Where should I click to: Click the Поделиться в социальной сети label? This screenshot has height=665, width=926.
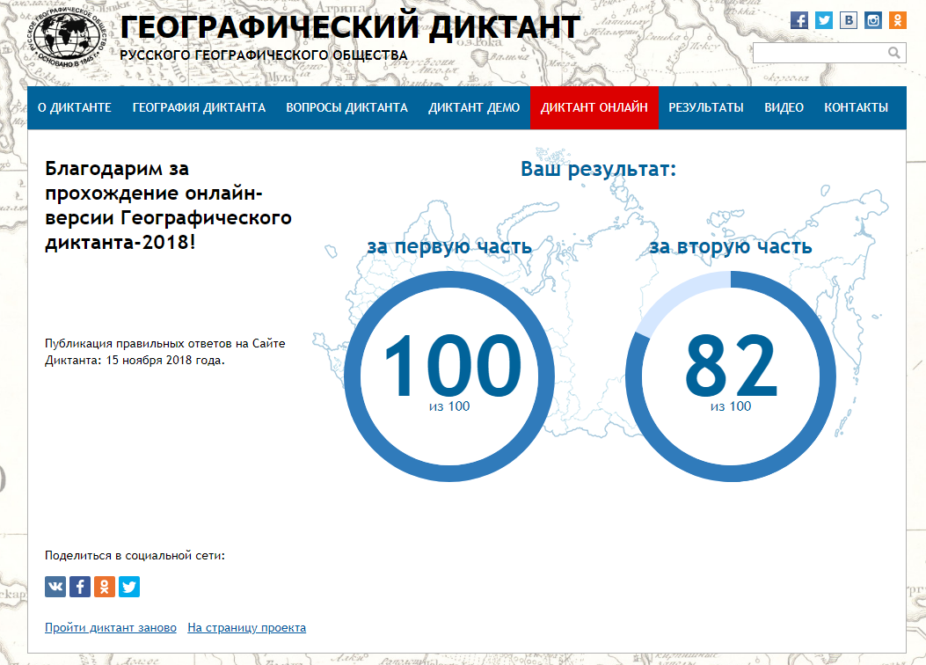[x=135, y=556]
